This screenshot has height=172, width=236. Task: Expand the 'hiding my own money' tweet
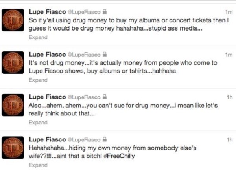(x=38, y=165)
